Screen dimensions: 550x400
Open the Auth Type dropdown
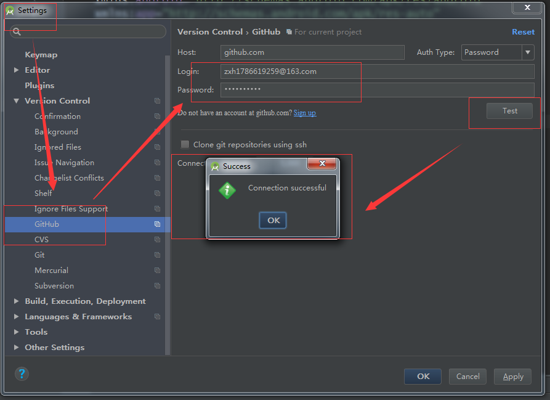[528, 52]
